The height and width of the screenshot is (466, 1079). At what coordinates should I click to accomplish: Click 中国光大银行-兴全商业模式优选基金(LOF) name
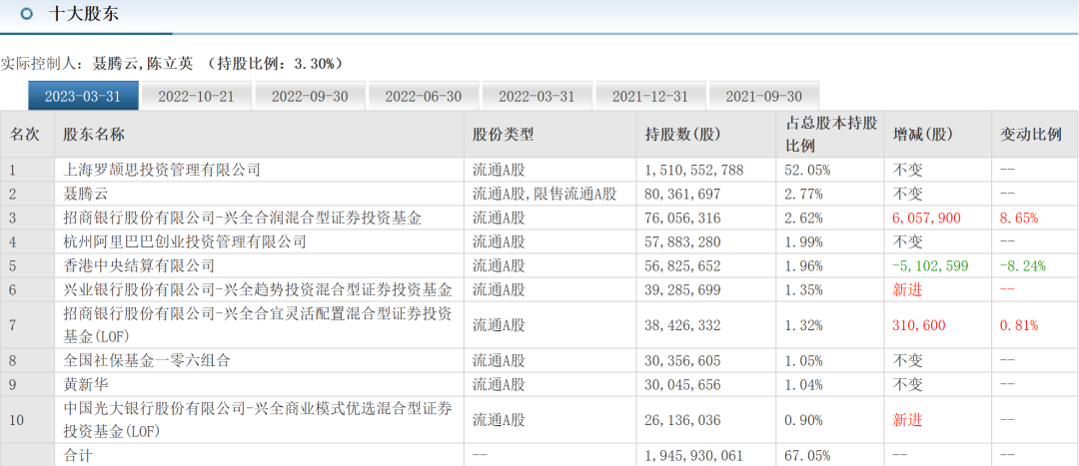(x=258, y=419)
